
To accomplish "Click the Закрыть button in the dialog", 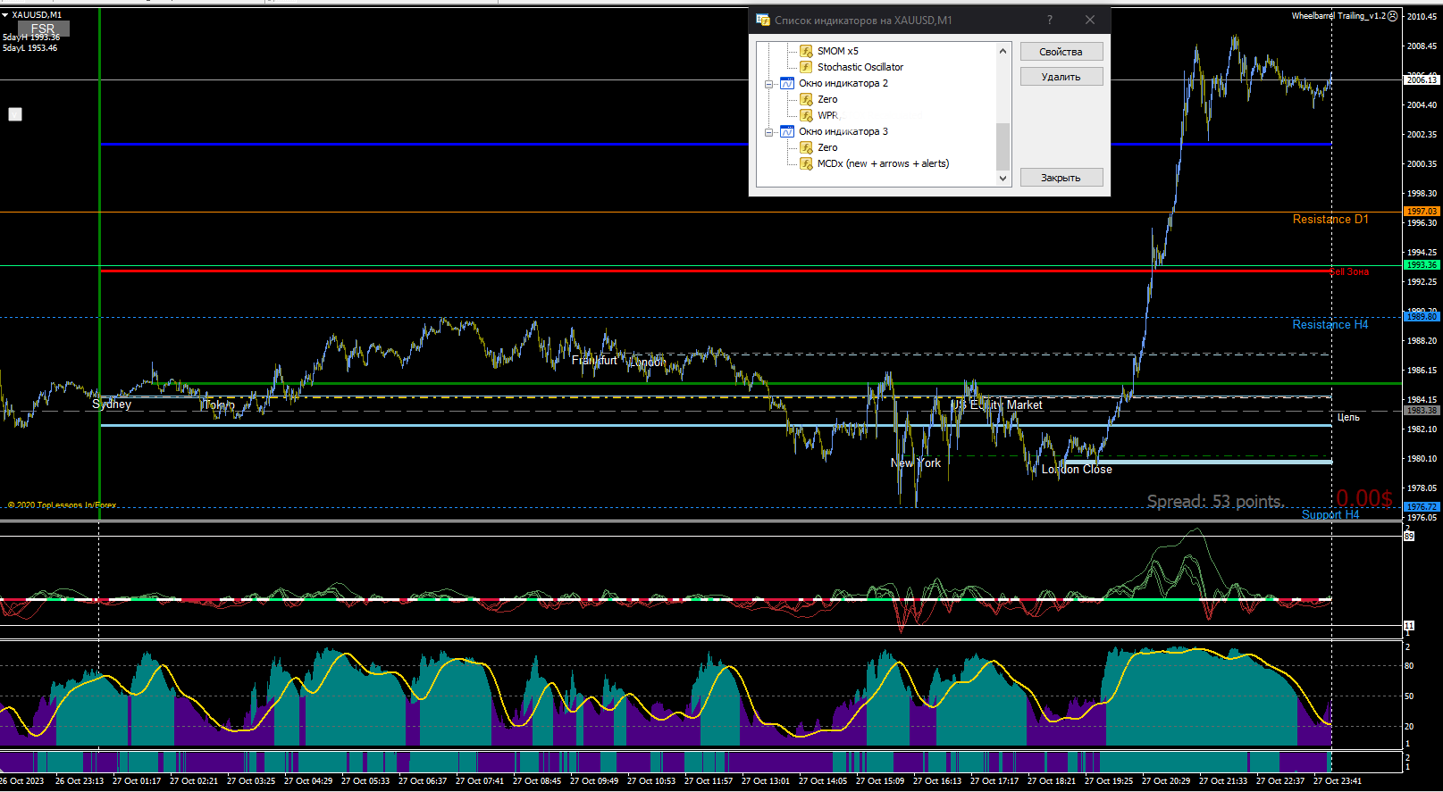I will click(1061, 178).
